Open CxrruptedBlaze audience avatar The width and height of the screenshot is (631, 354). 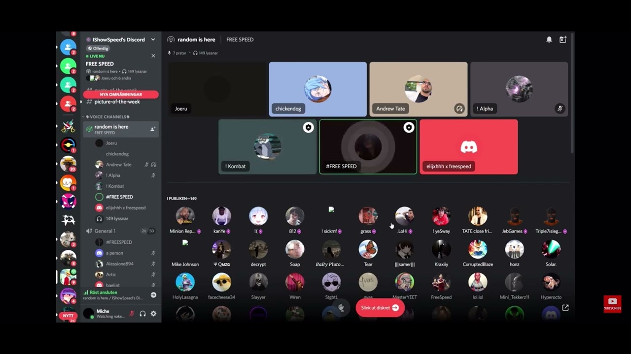(x=477, y=249)
